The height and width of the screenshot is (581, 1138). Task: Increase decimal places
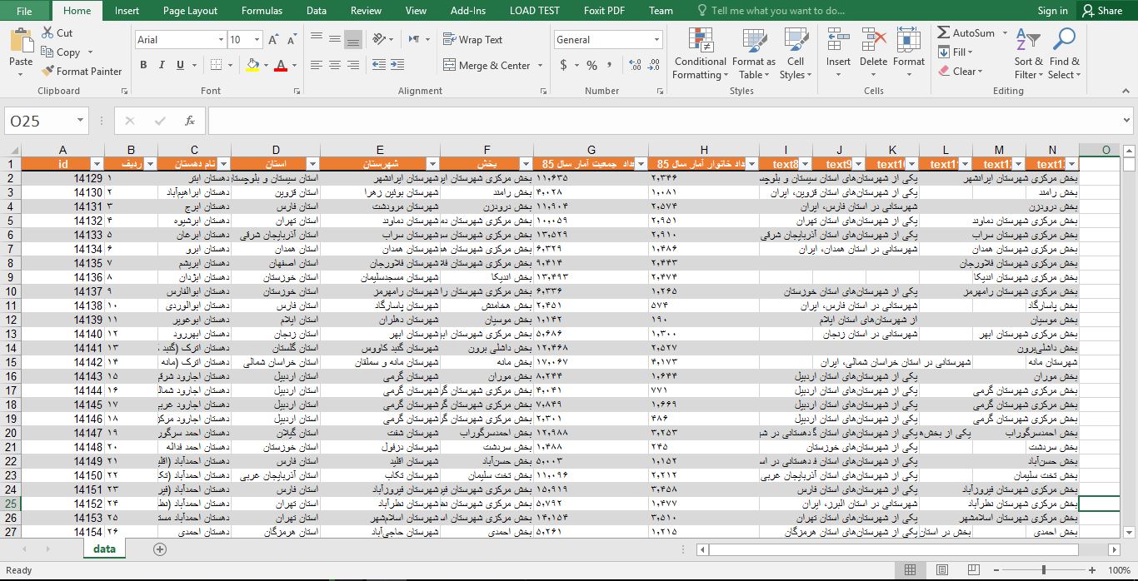pyautogui.click(x=636, y=65)
